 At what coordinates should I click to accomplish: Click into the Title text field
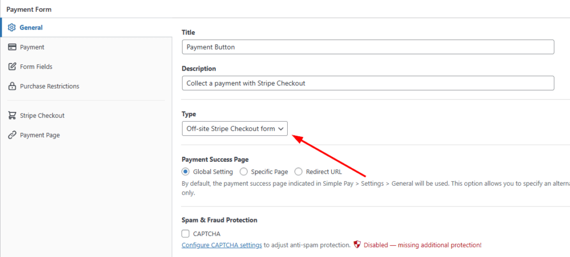coord(367,47)
